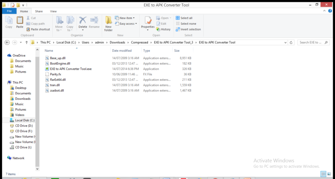The height and width of the screenshot is (179, 335).
Task: Select the tran.dll file
Action: (55, 85)
